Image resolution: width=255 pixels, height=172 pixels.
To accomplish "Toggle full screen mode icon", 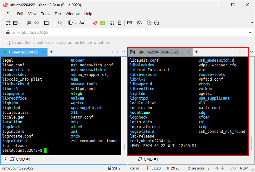I will coord(112,23).
